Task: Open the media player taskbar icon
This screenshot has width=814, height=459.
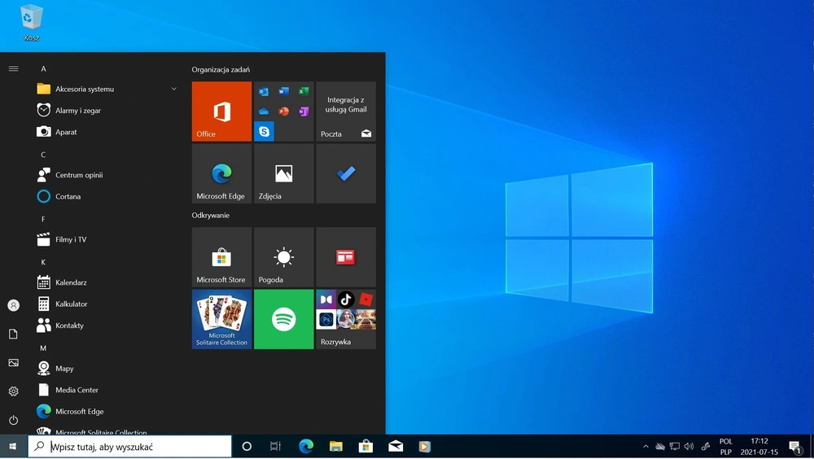Action: [x=425, y=447]
